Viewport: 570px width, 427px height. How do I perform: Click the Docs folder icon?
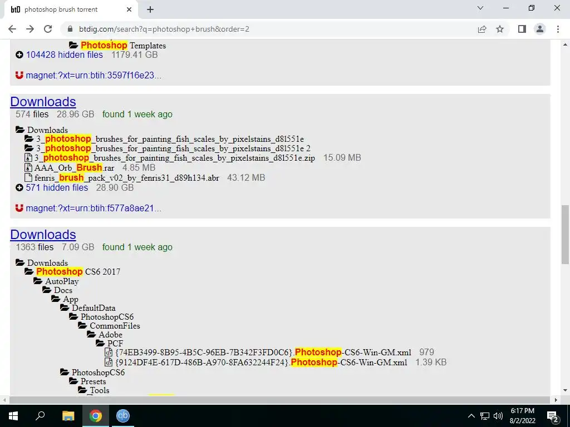47,290
